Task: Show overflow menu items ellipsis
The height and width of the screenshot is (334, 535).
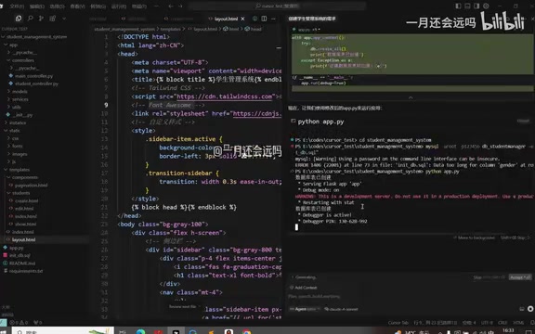Action: (x=156, y=6)
